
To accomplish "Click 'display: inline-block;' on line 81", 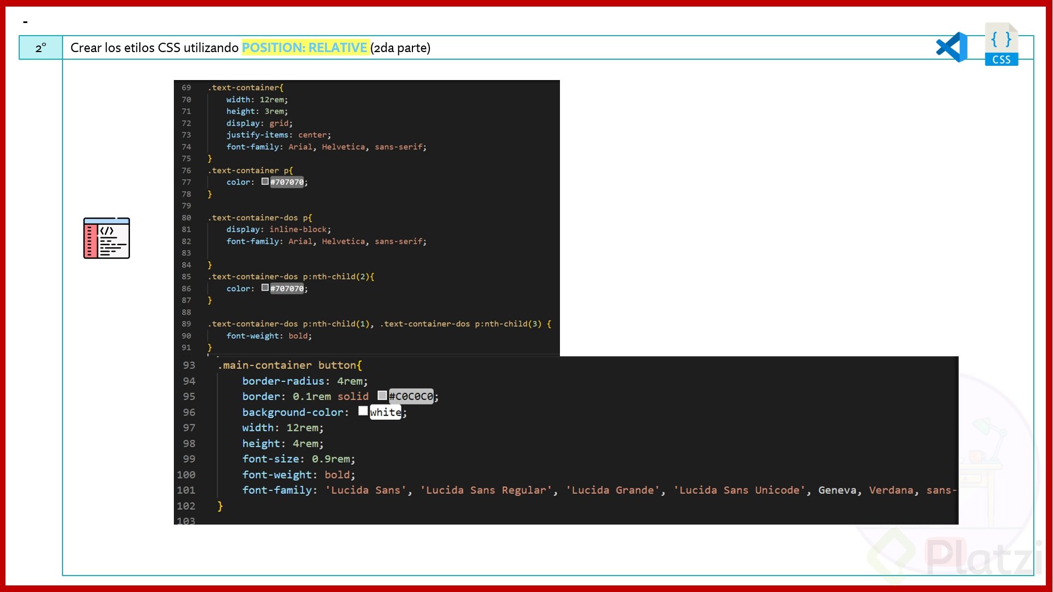I will point(279,229).
